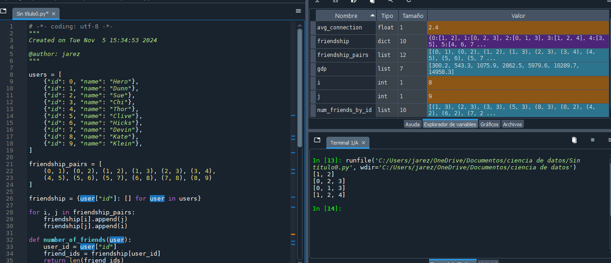Click the In [14]: console prompt
Viewport: 611px width, 263px height.
327,208
